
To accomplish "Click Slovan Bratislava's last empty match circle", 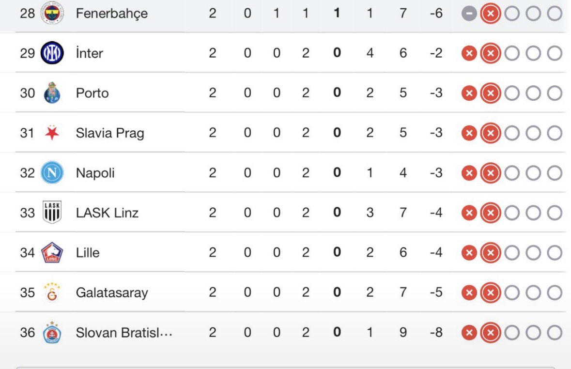I will coord(555,333).
